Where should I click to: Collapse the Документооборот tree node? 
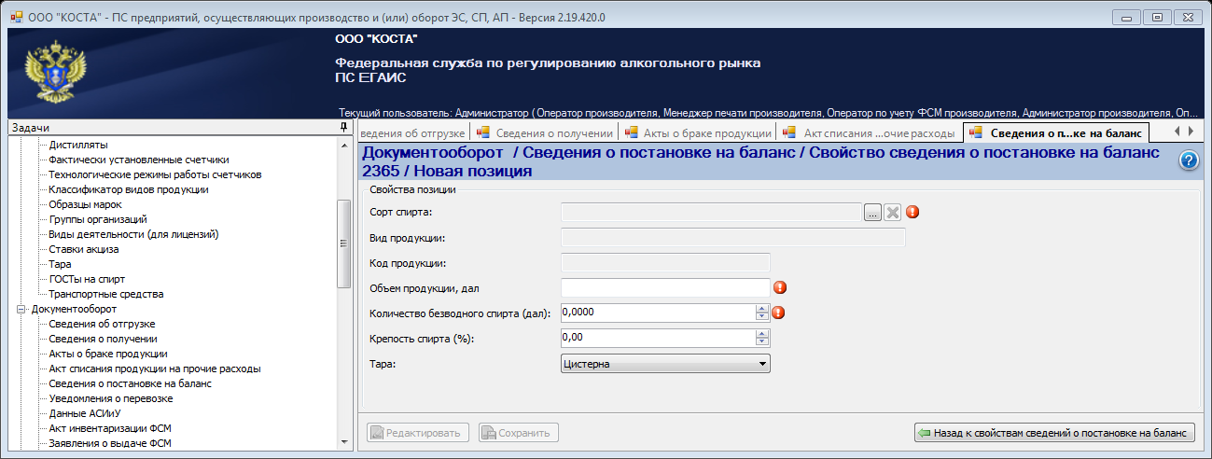point(21,309)
